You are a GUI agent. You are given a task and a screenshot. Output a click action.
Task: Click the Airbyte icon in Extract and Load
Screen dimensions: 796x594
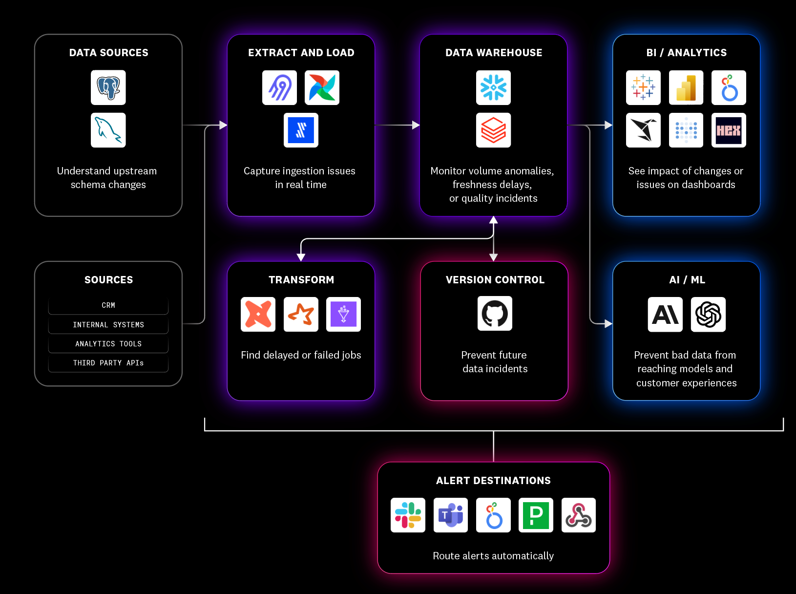pos(279,87)
